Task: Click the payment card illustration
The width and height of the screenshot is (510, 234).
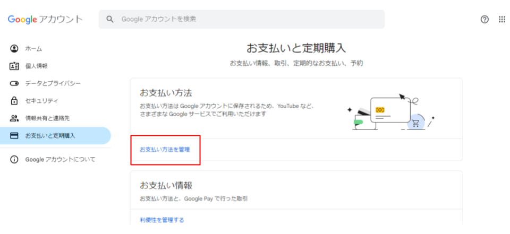Action: (392, 112)
